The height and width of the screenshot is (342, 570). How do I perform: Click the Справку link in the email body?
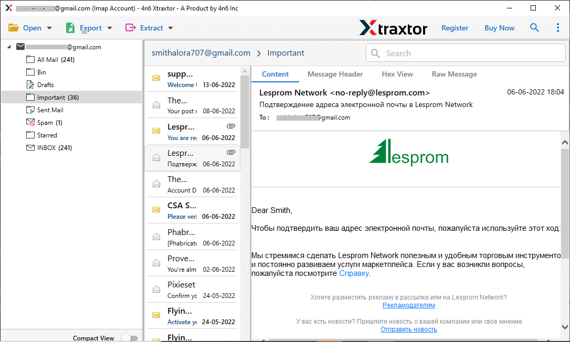point(354,273)
